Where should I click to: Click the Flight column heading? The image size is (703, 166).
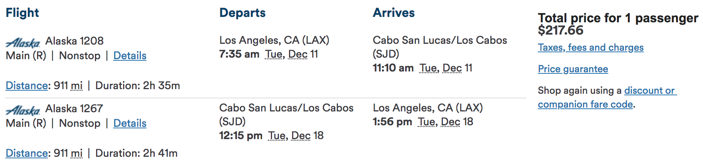coord(22,13)
